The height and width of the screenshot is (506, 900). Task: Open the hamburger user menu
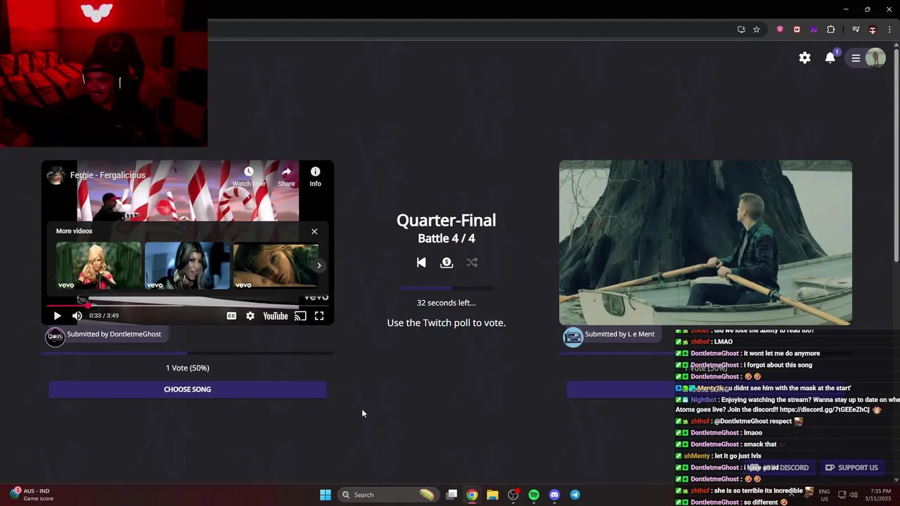pos(856,58)
